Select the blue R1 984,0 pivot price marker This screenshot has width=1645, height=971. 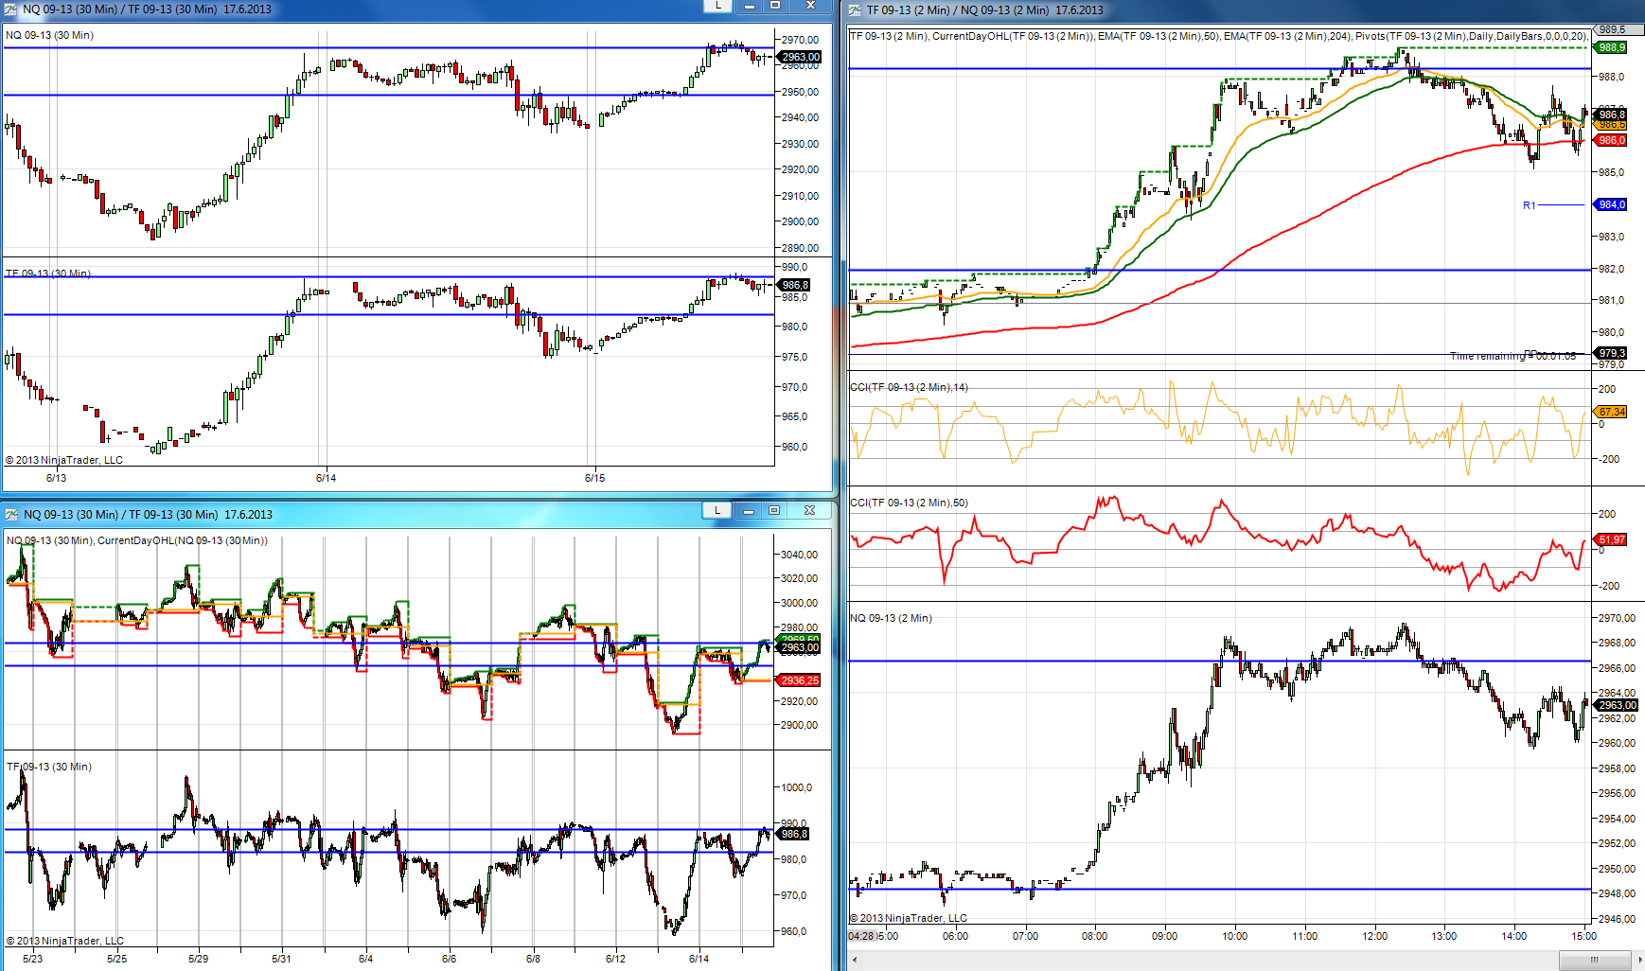pyautogui.click(x=1611, y=204)
